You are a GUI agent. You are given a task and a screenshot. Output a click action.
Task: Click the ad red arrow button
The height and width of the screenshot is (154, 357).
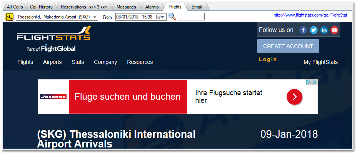(294, 97)
